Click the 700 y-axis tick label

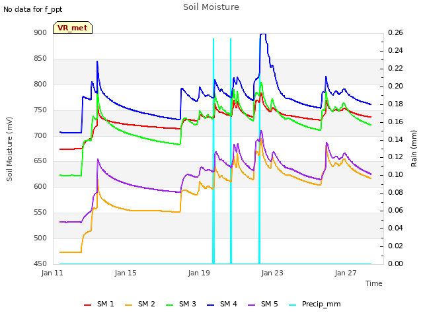coord(40,135)
